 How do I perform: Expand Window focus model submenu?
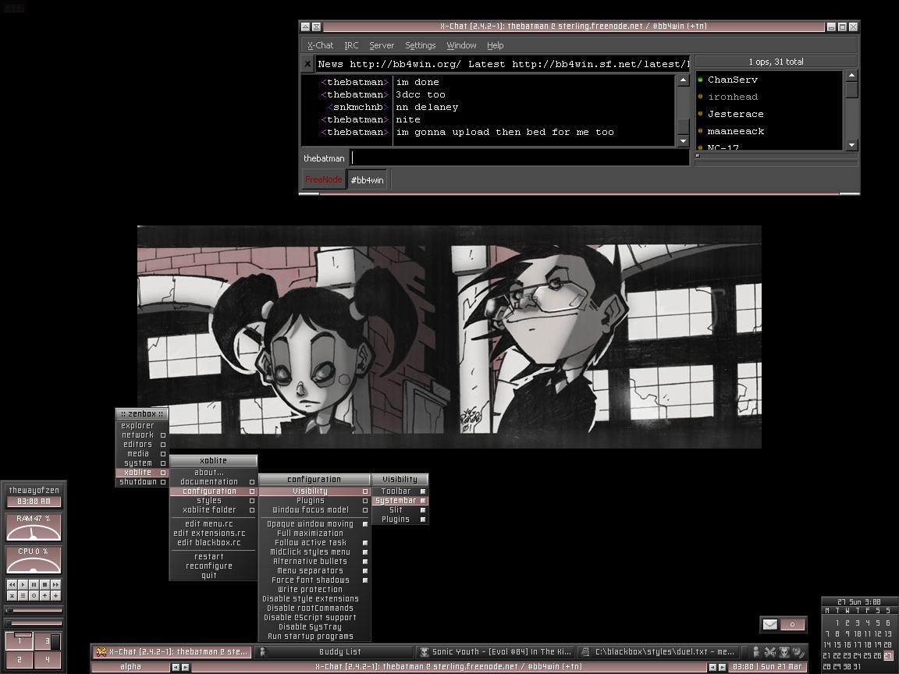pyautogui.click(x=314, y=510)
